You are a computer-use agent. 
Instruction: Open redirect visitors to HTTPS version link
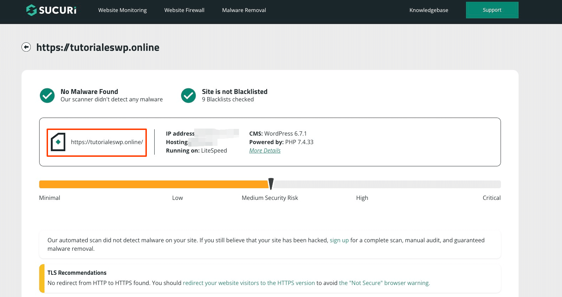[x=249, y=283]
